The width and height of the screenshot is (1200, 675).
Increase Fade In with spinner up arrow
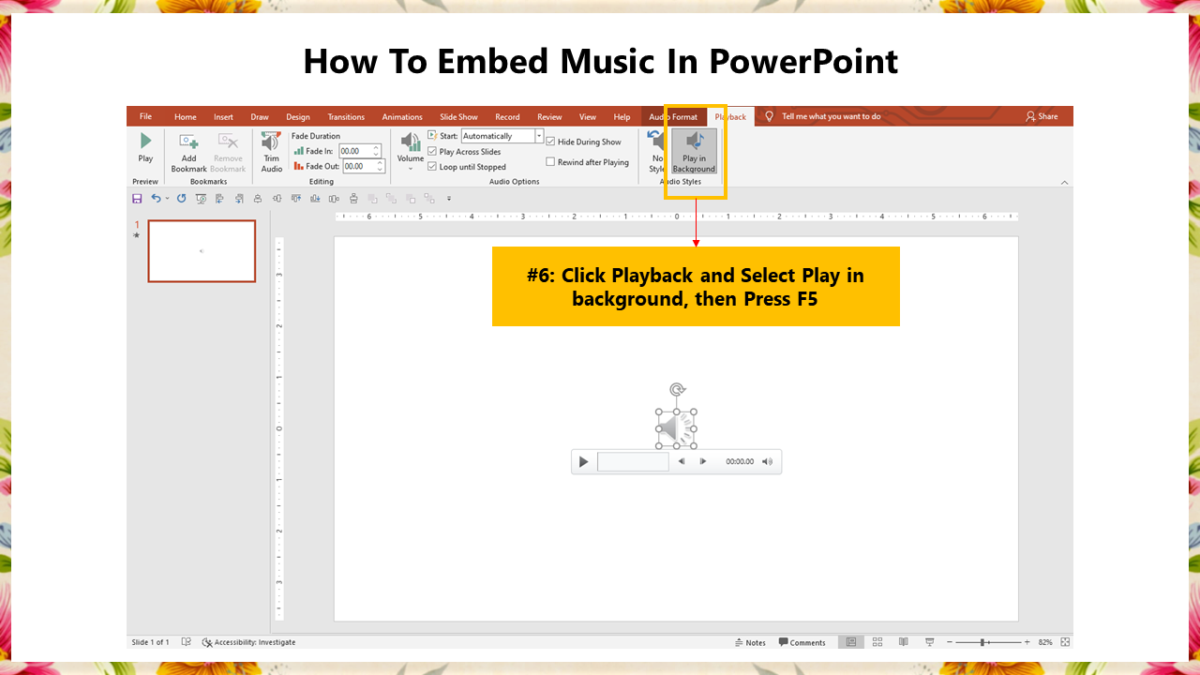(x=377, y=148)
